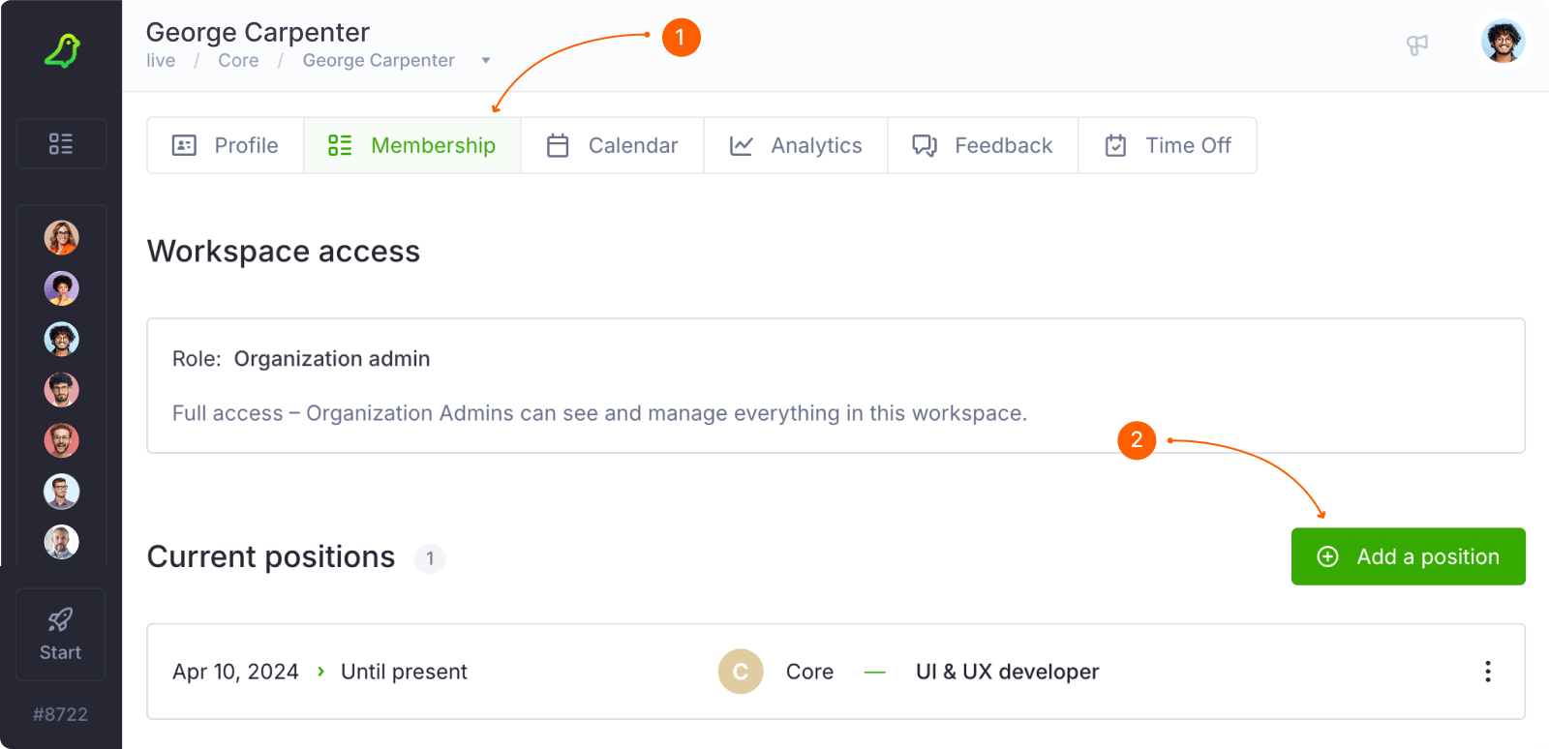Click the user profile avatar at top right
Viewport: 1549px width, 749px height.
(1503, 42)
